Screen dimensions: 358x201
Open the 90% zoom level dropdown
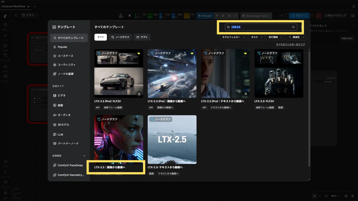335,196
